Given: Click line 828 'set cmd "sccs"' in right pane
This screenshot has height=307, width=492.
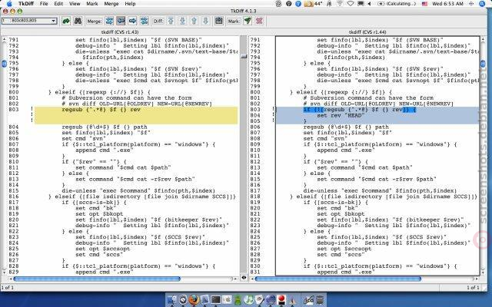Looking at the screenshot, I should click(x=339, y=255).
